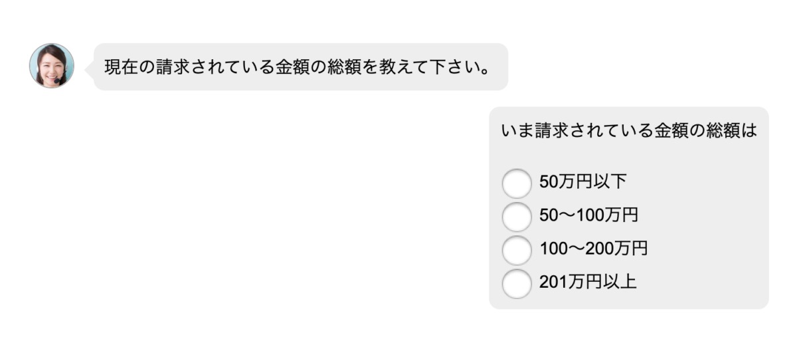Image resolution: width=797 pixels, height=347 pixels.
Task: Choose the 50〜100万円 radio option
Action: coord(517,217)
